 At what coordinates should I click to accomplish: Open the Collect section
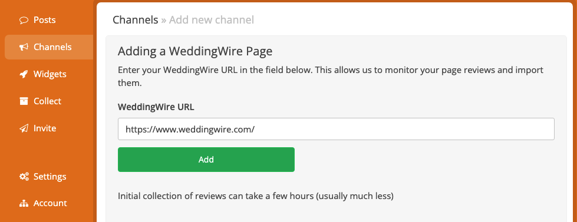[x=48, y=101]
